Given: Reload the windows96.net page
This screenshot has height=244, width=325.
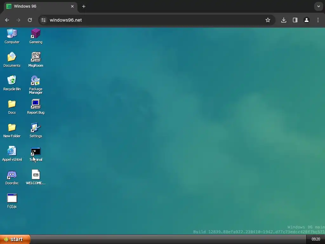Looking at the screenshot, I should pyautogui.click(x=30, y=20).
